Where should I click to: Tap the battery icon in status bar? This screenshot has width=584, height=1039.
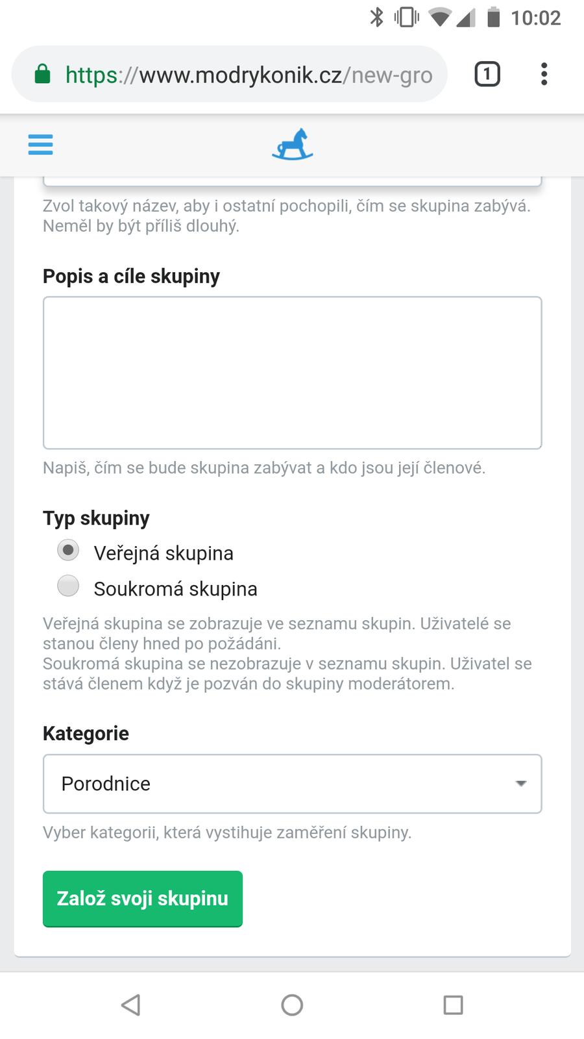(494, 18)
